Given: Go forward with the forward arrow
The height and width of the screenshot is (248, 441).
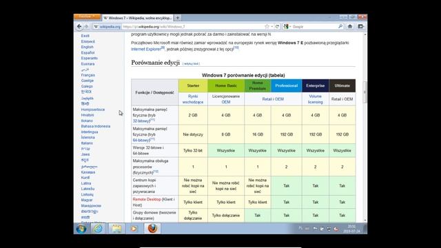Looking at the screenshot, I should coord(86,26).
